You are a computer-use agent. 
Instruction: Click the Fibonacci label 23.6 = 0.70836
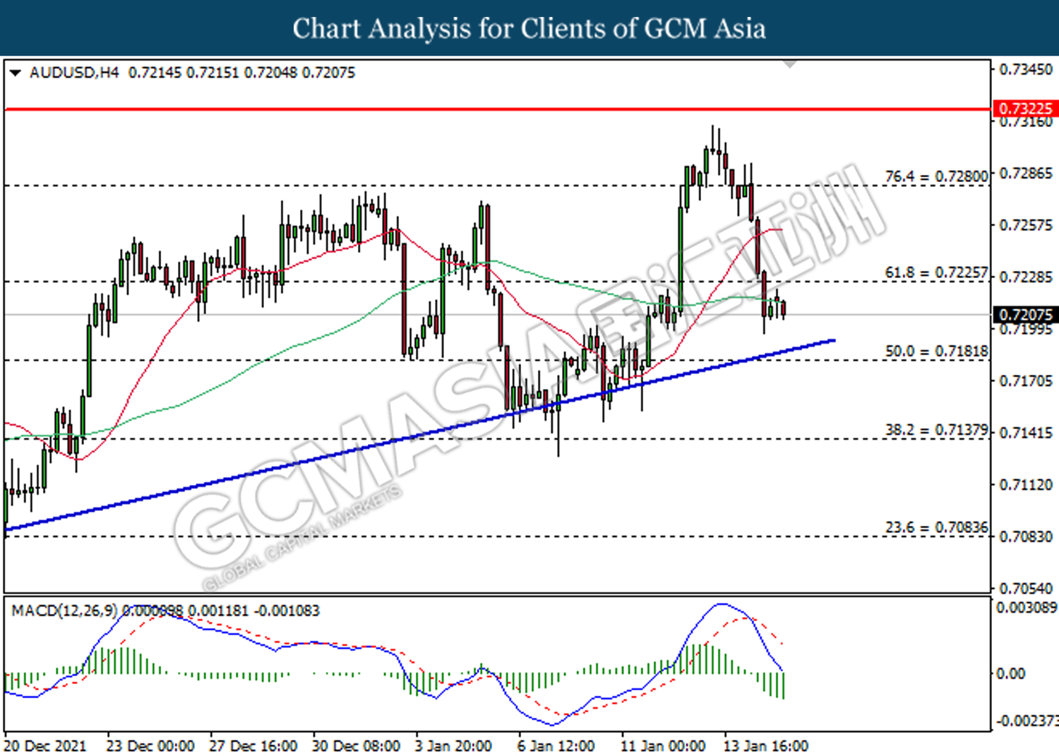point(936,527)
